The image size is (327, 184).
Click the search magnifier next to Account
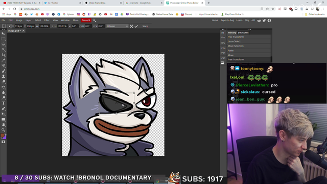point(95,20)
